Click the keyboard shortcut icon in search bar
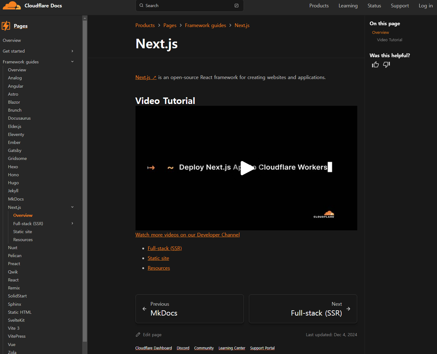The height and width of the screenshot is (354, 437). tap(236, 6)
